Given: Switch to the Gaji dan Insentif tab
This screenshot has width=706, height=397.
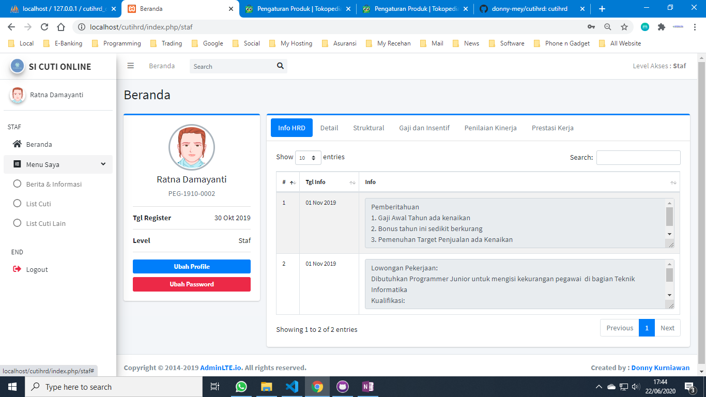Looking at the screenshot, I should coord(424,128).
